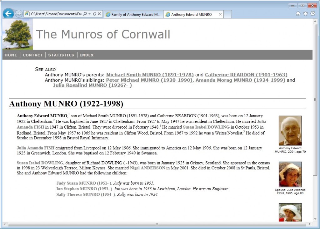This screenshot has height=229, width=320.
Task: Refresh the page with the reload icon
Action: coord(94,14)
